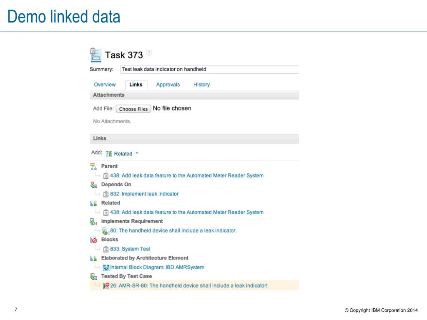Open test case 26: AMR-SR-80 link
This screenshot has width=427, height=320.
pyautogui.click(x=188, y=285)
